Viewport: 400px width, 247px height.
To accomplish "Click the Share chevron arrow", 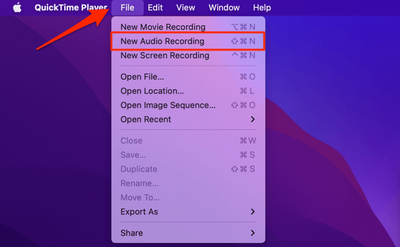I will tap(252, 233).
